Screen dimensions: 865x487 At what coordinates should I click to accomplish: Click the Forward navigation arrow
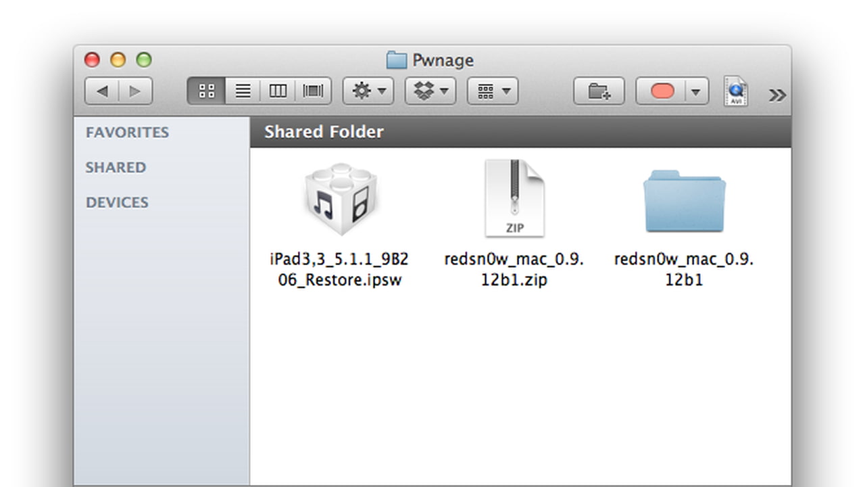(x=135, y=91)
